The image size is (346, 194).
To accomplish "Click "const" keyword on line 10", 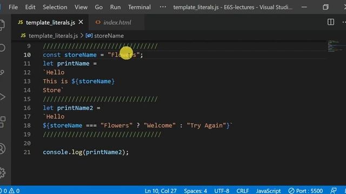I will click(52, 55).
